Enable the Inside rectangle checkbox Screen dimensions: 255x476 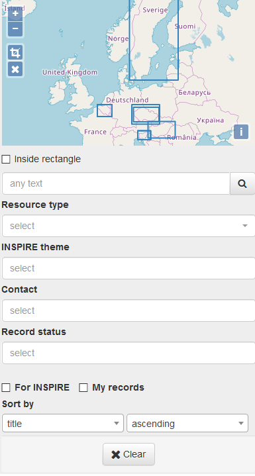pyautogui.click(x=6, y=159)
